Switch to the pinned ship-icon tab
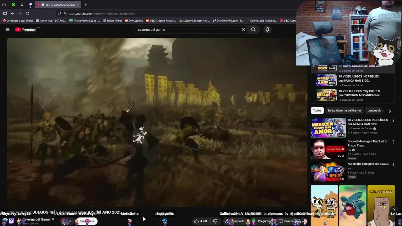The width and height of the screenshot is (402, 226). pyautogui.click(x=22, y=5)
